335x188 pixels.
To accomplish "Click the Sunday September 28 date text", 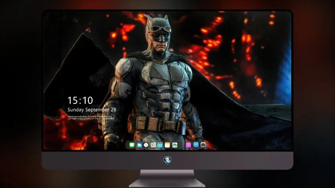I will click(x=92, y=110).
